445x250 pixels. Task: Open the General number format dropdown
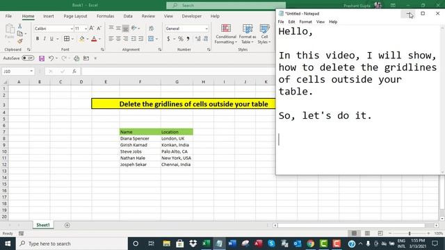[x=207, y=28]
